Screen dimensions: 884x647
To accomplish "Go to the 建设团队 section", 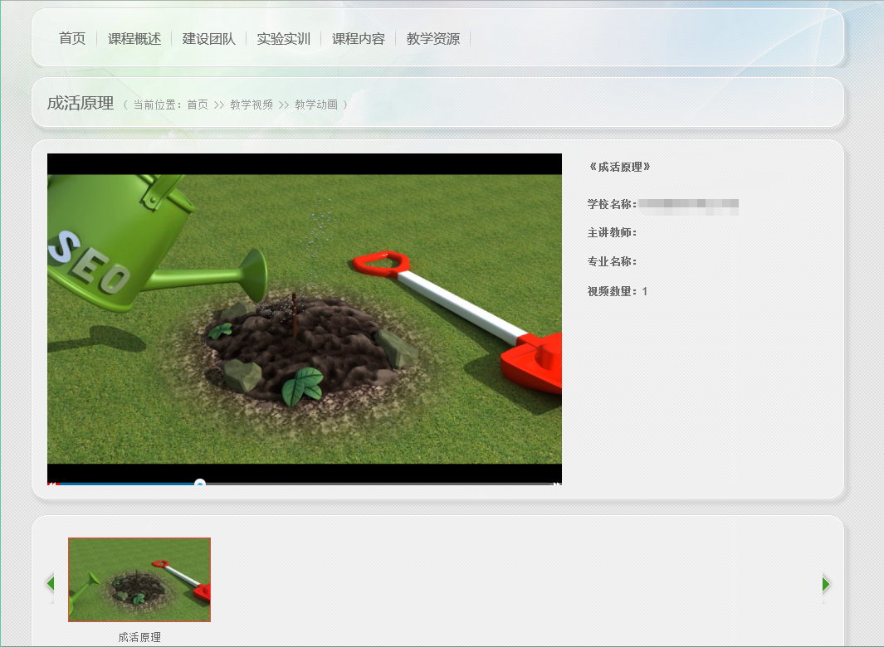I will (x=208, y=38).
